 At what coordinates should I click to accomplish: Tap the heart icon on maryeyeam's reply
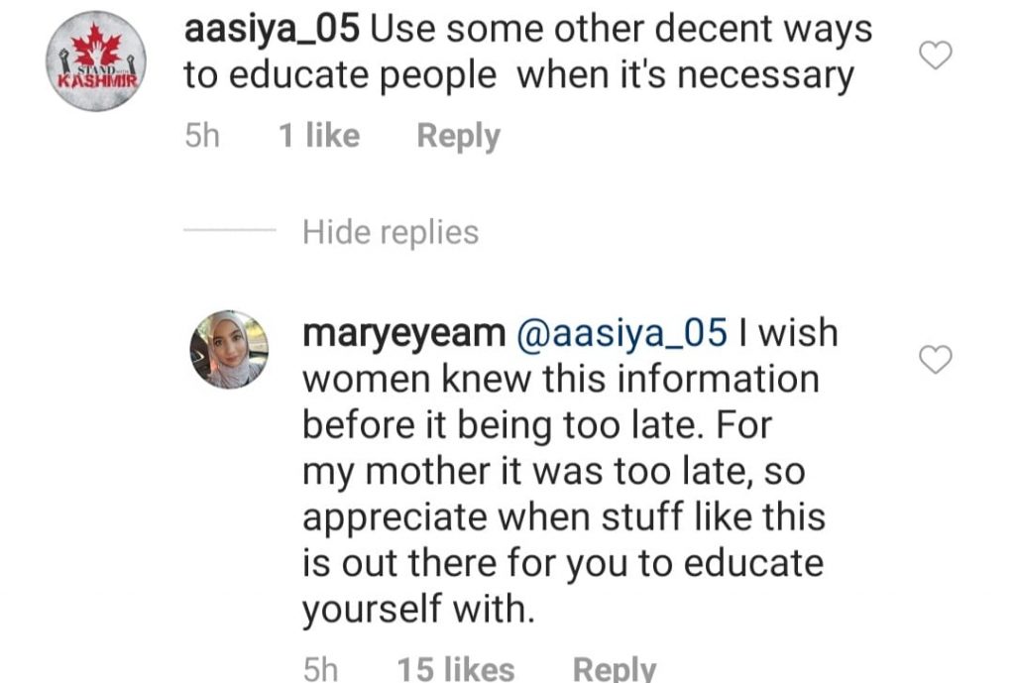pos(936,359)
